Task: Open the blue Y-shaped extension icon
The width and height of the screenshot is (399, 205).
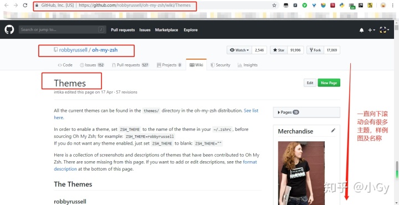Action: (x=314, y=5)
